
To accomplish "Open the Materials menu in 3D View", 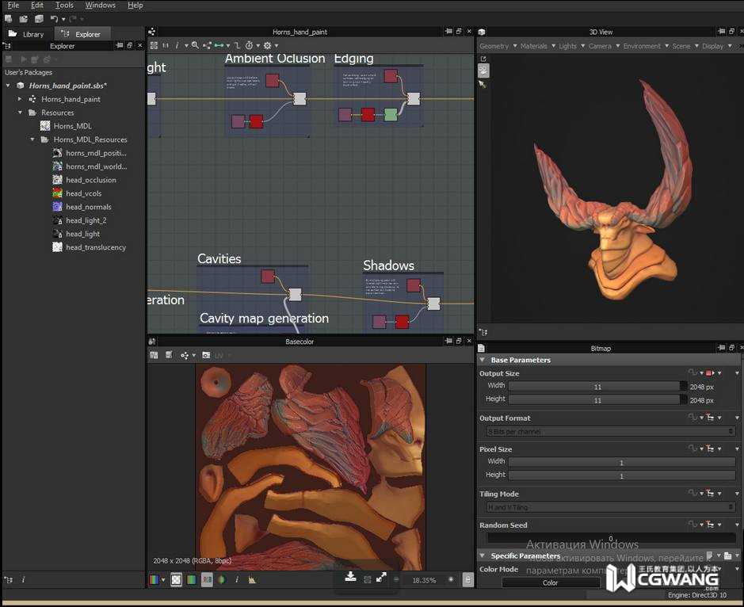I will [x=534, y=46].
